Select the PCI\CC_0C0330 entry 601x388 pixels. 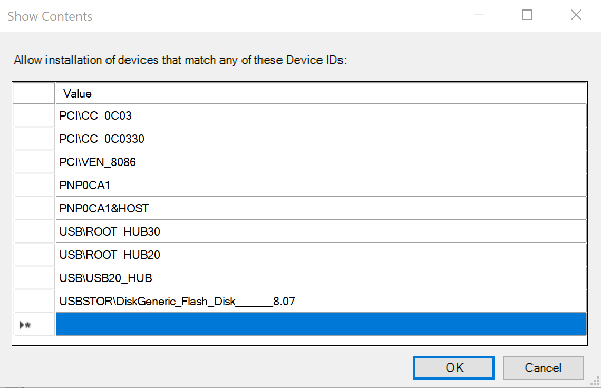coord(321,139)
